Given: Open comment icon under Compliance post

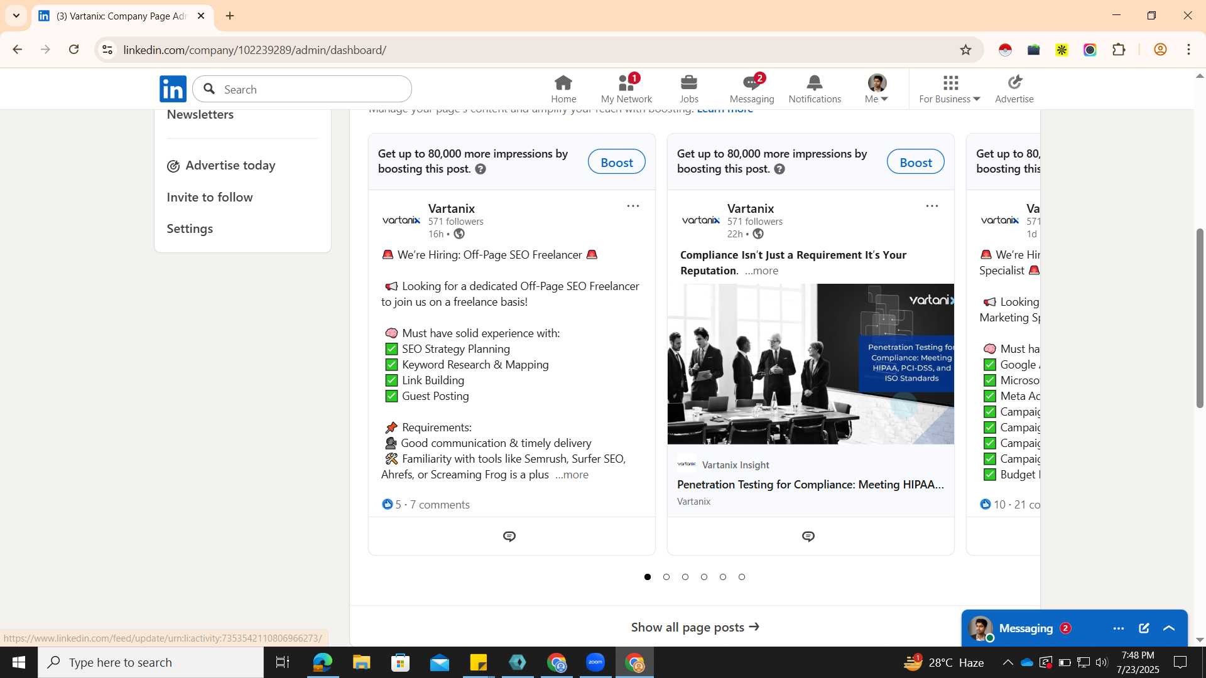Looking at the screenshot, I should 808,536.
